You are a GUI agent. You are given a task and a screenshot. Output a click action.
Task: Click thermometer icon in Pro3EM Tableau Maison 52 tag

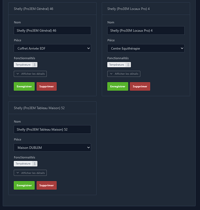click(x=34, y=164)
